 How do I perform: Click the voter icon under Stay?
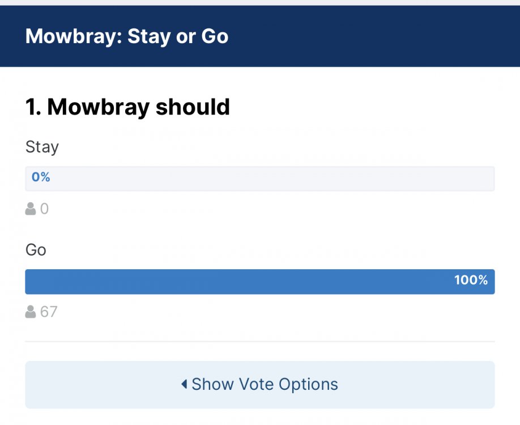tap(31, 209)
